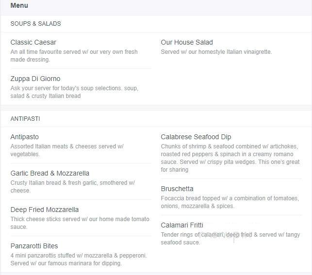
Task: Click the famous marinara dipping description
Action: (79, 259)
